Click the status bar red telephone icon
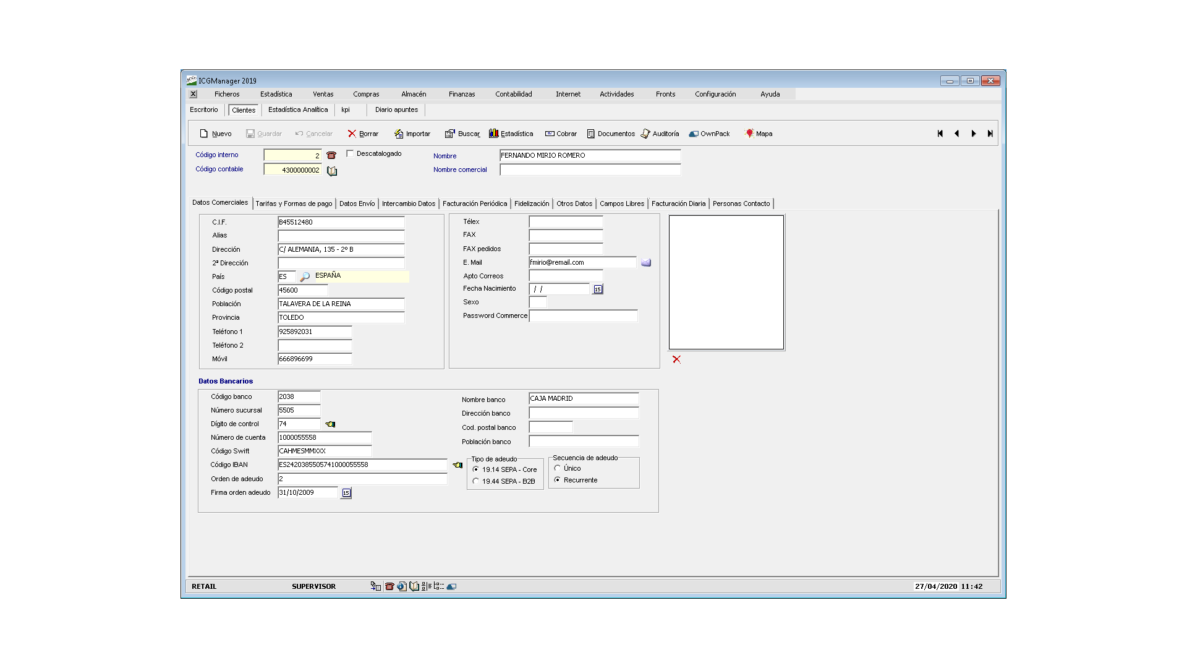The image size is (1187, 668). coord(389,586)
